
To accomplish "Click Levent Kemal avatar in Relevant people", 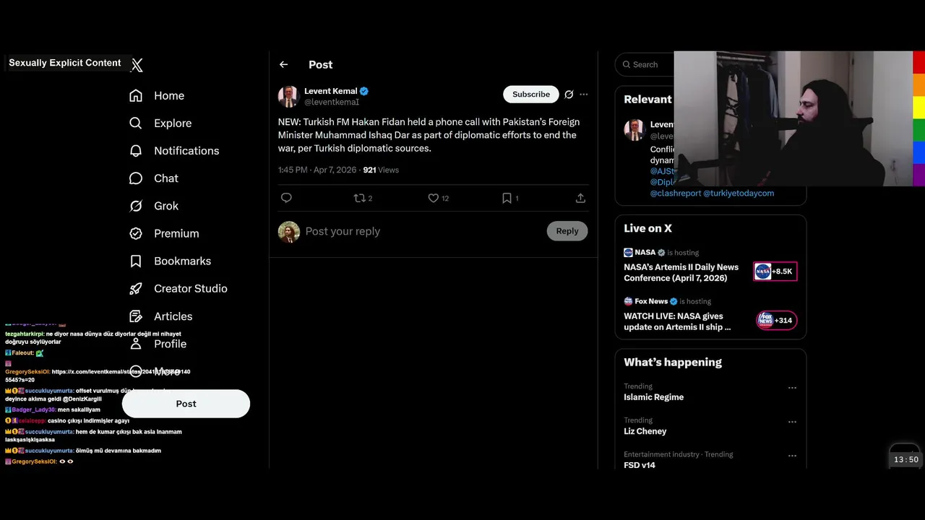I will (634, 130).
